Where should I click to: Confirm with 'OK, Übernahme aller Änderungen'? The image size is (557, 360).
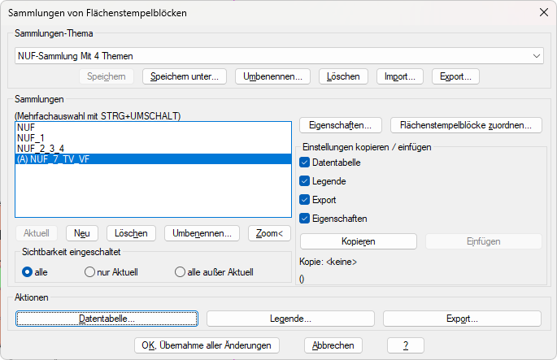point(207,345)
